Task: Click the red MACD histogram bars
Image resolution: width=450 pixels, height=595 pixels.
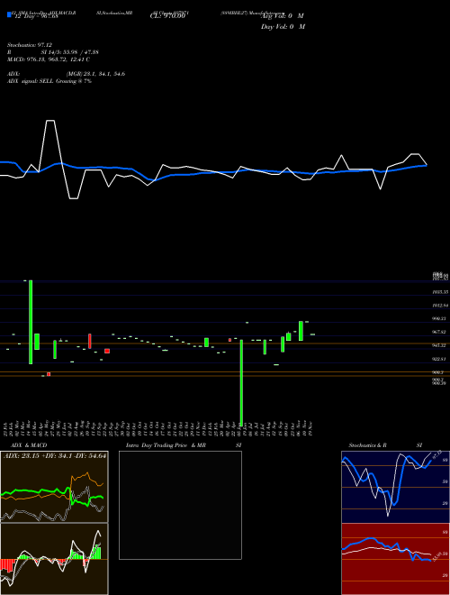Action: pos(7,565)
